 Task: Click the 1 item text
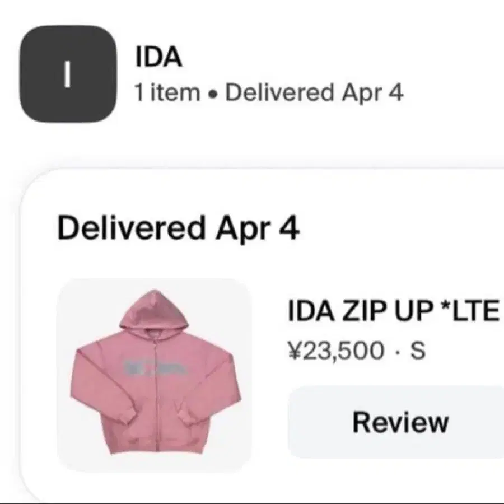[167, 92]
